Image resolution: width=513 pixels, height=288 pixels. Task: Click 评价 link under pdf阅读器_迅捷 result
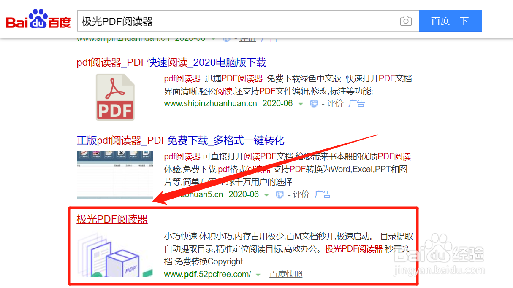335,103
